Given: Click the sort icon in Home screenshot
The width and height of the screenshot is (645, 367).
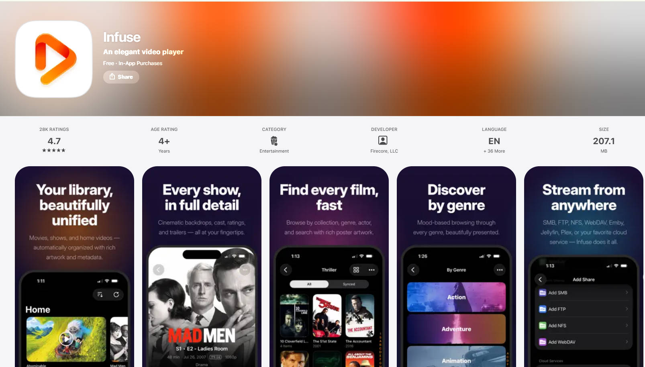Looking at the screenshot, I should pyautogui.click(x=100, y=294).
